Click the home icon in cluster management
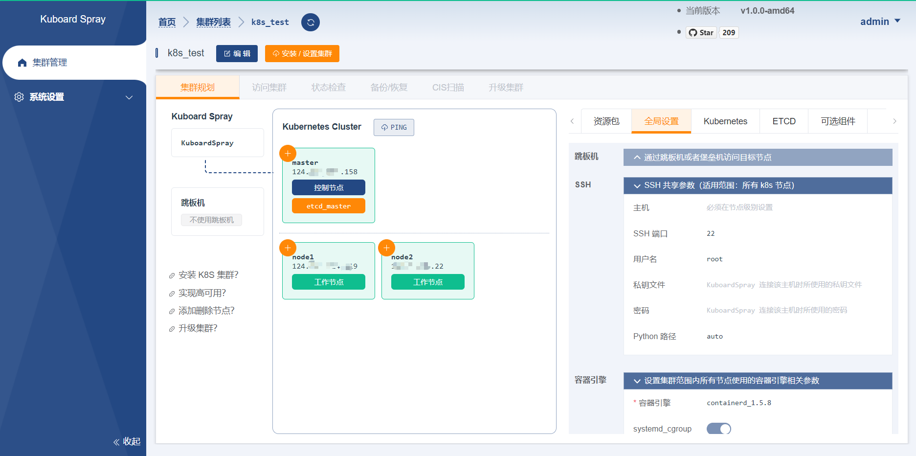This screenshot has width=916, height=456. click(x=22, y=63)
